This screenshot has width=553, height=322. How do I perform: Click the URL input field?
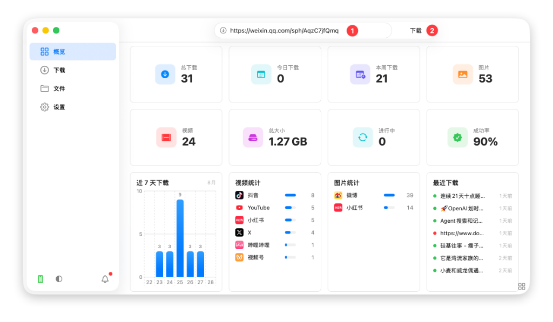tap(302, 31)
